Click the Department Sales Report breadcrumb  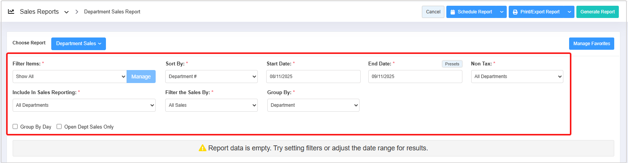(112, 12)
